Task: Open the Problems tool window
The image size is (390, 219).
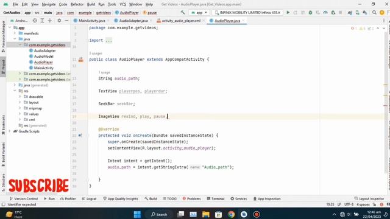Action: 191,199
